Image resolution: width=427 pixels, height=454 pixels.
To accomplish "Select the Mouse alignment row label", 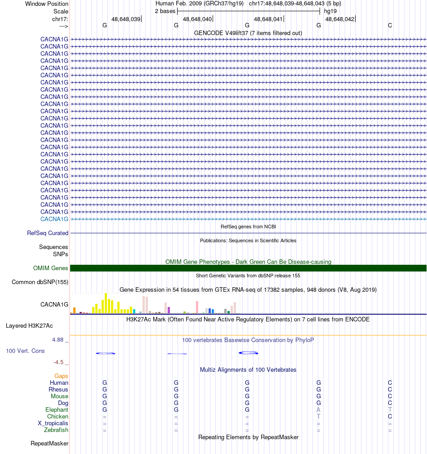I will 60,396.
